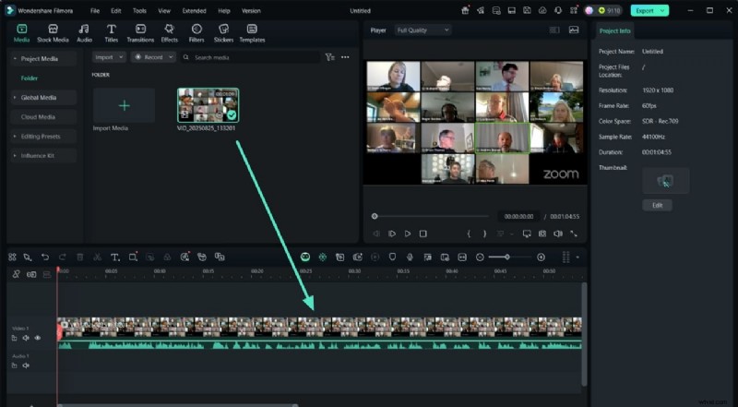Open the Titles tab
The width and height of the screenshot is (738, 407).
(112, 33)
